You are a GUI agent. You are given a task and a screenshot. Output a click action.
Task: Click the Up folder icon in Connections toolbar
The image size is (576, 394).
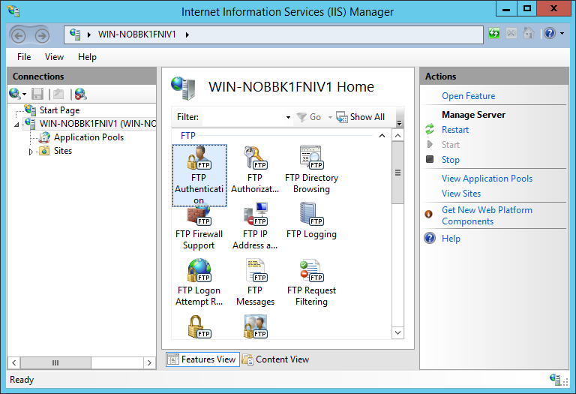58,94
